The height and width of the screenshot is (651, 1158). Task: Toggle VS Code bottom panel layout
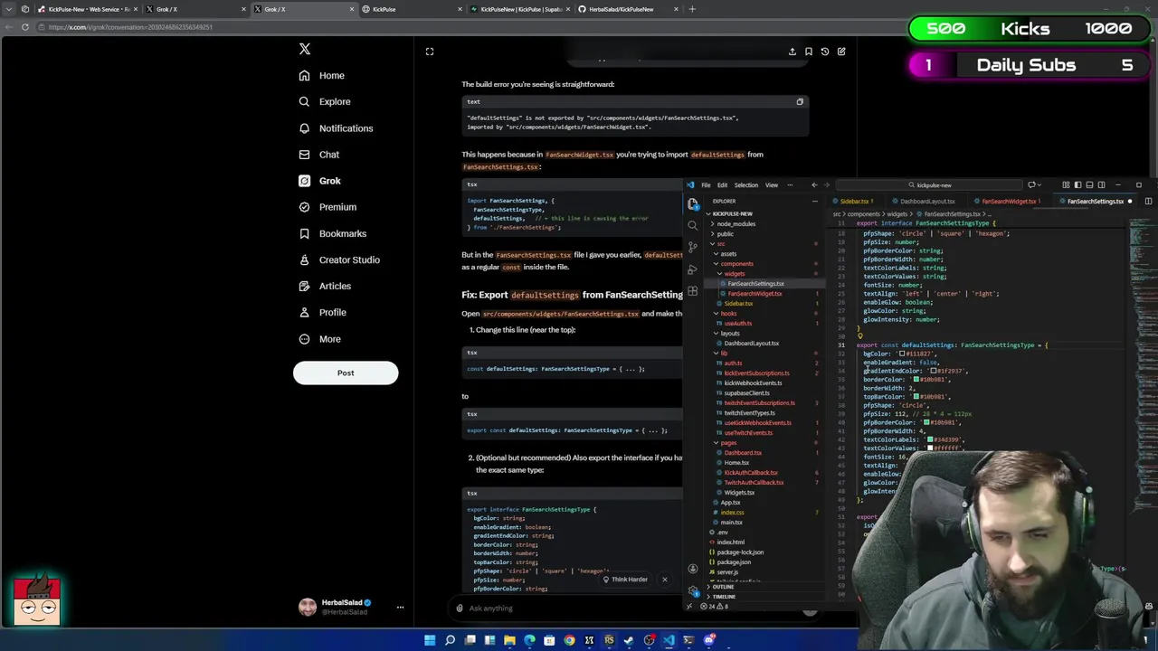[1089, 185]
